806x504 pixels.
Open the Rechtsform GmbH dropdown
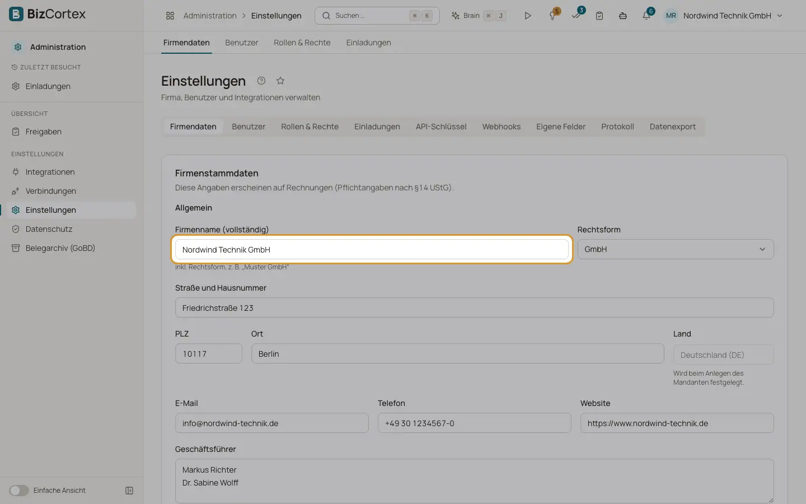coord(676,249)
